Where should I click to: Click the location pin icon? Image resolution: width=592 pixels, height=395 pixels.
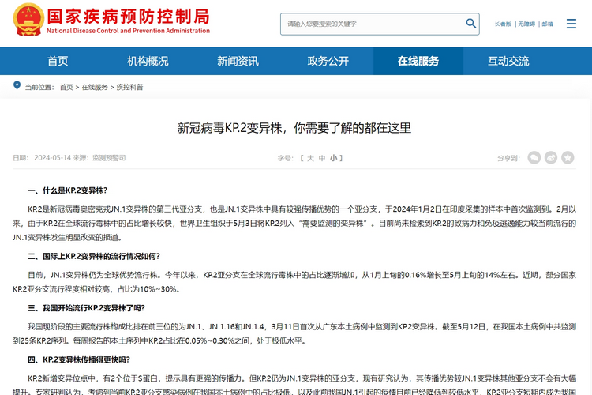tap(17, 86)
